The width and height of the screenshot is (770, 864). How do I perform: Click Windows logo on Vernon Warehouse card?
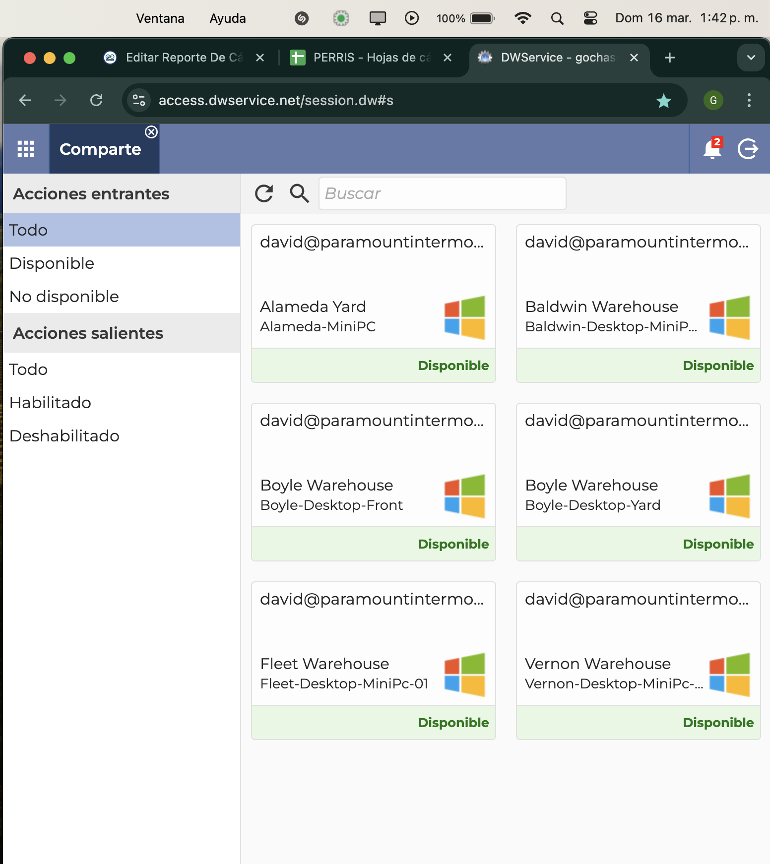point(730,675)
